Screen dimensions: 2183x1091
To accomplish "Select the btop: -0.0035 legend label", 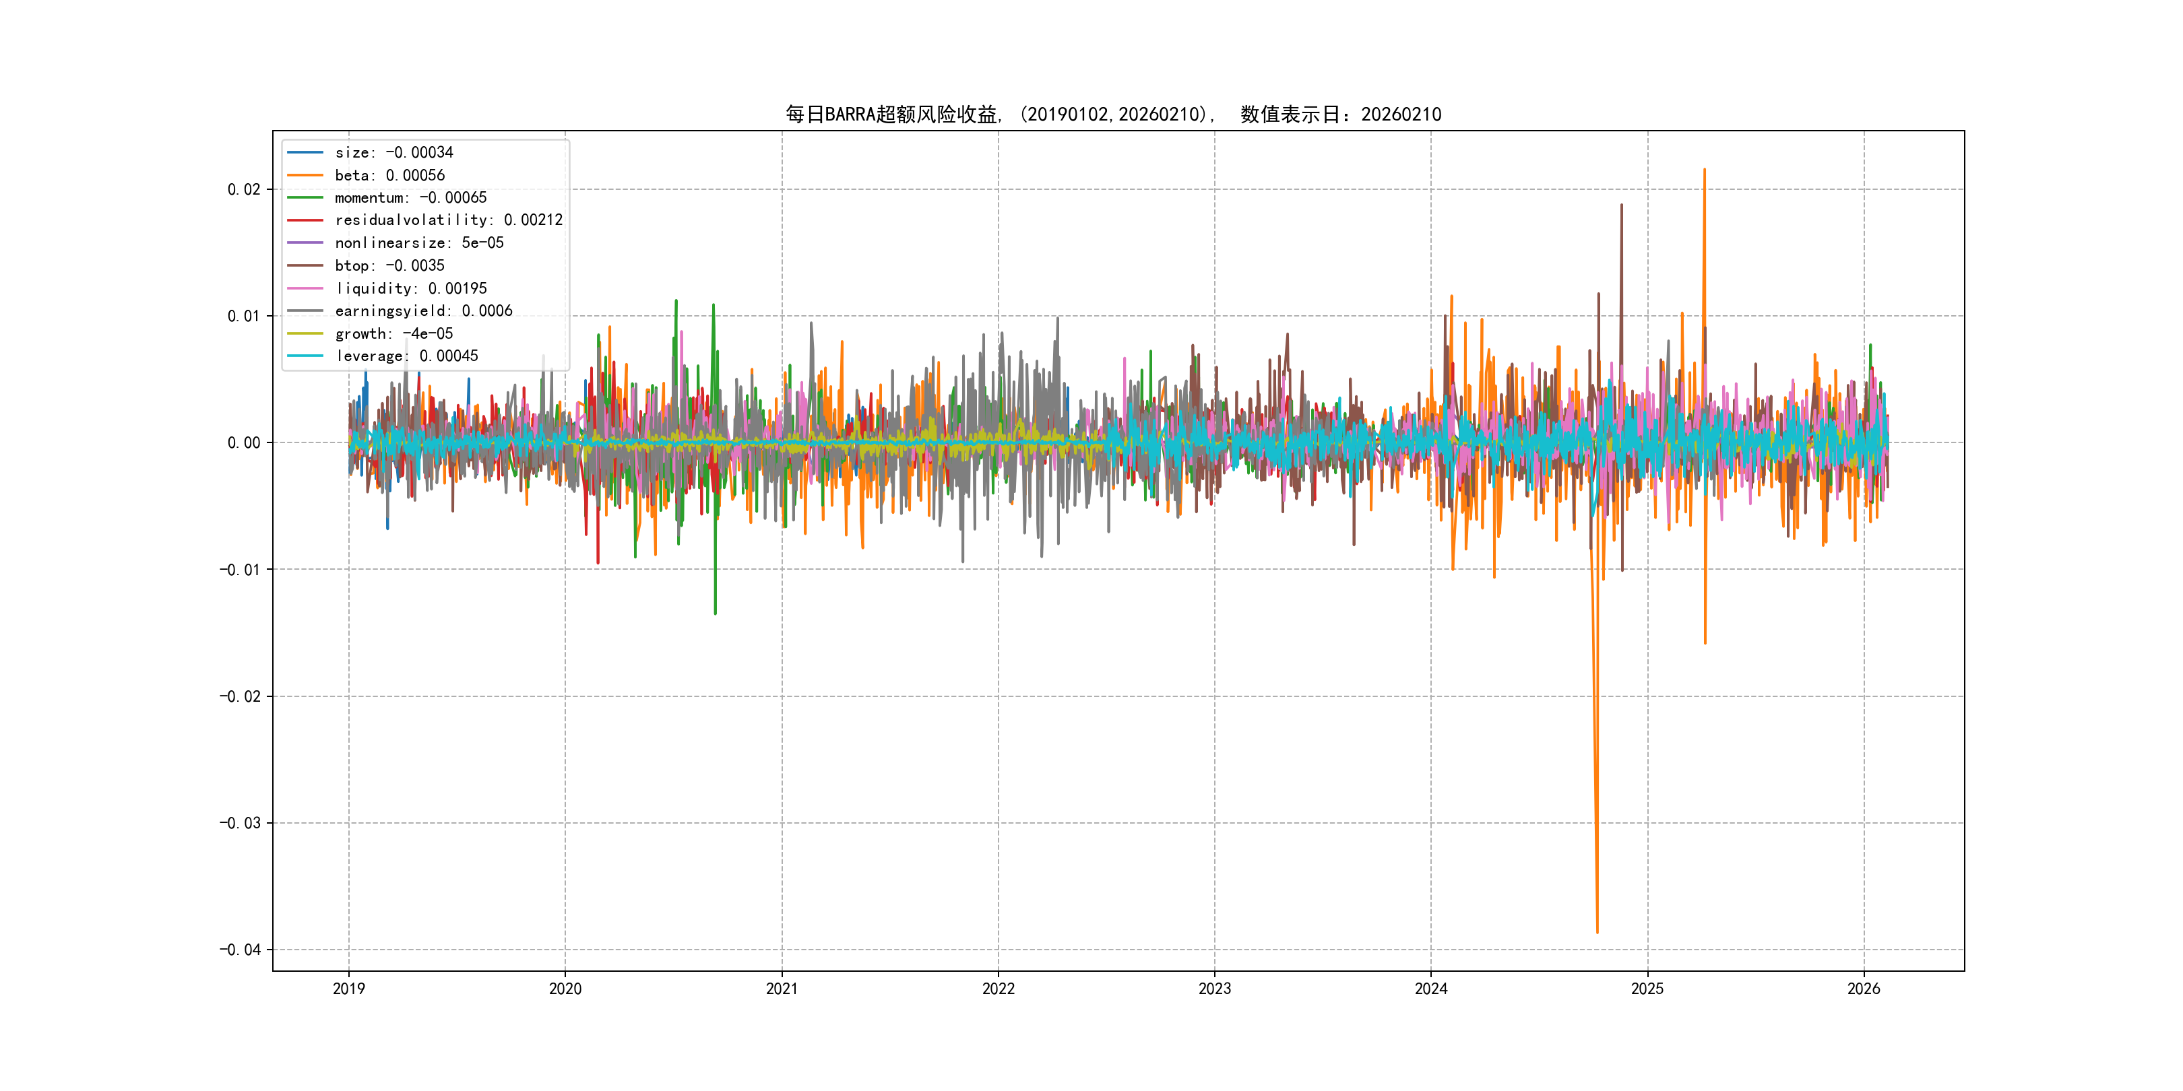I will pos(389,266).
